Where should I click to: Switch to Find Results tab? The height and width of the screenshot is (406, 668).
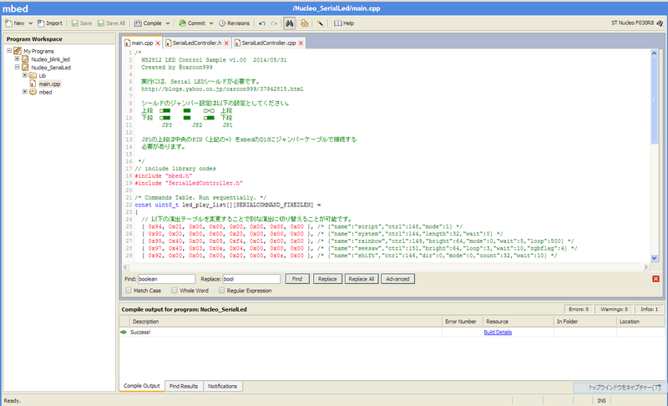(x=184, y=387)
